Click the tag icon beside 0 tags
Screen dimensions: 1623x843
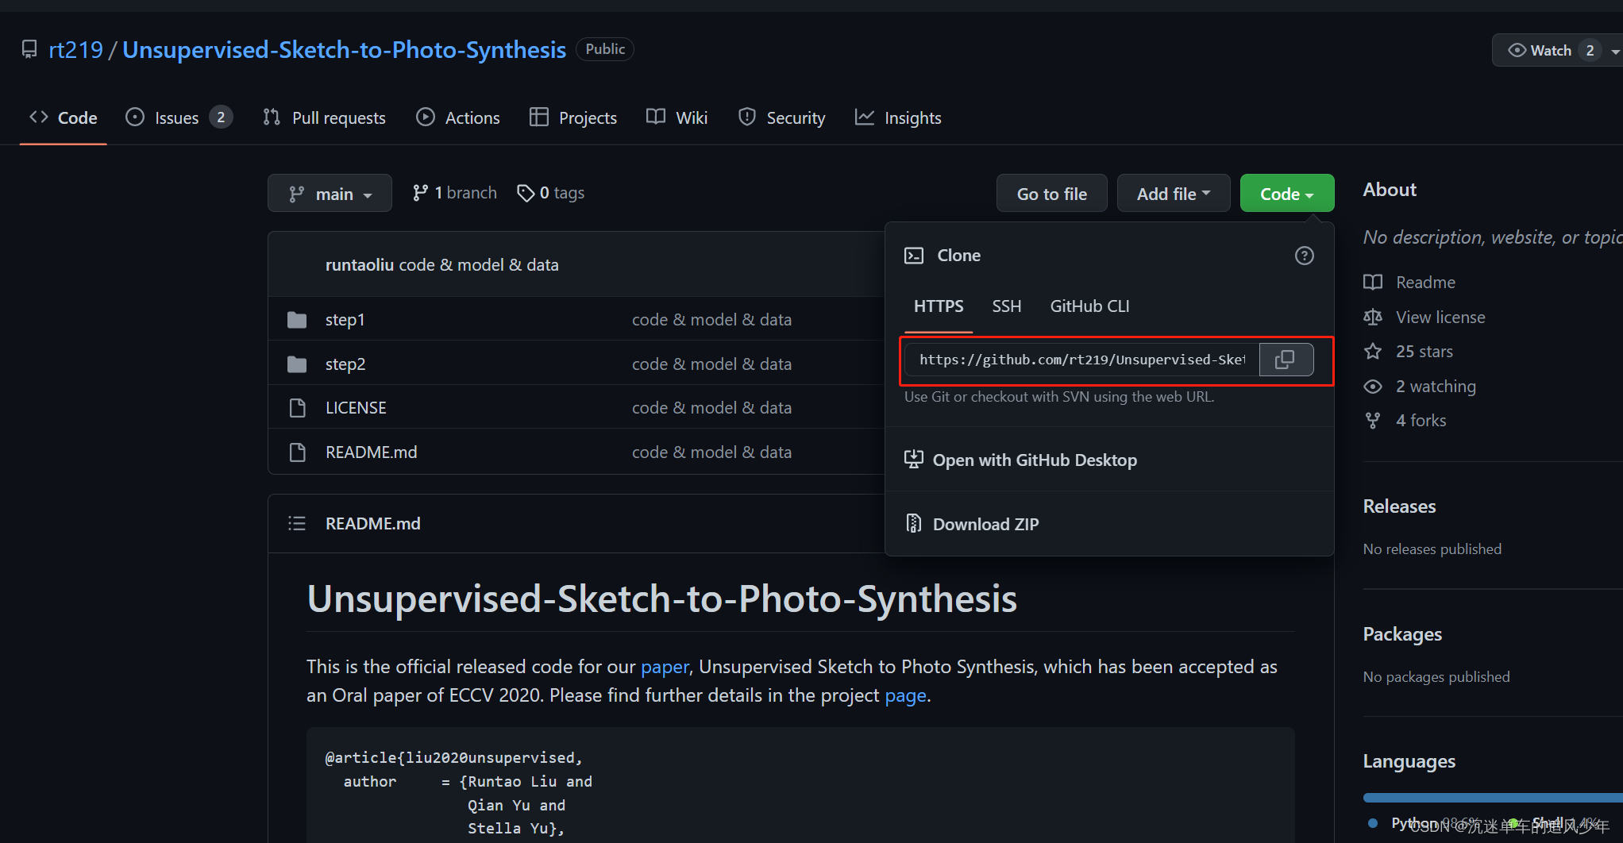(526, 193)
